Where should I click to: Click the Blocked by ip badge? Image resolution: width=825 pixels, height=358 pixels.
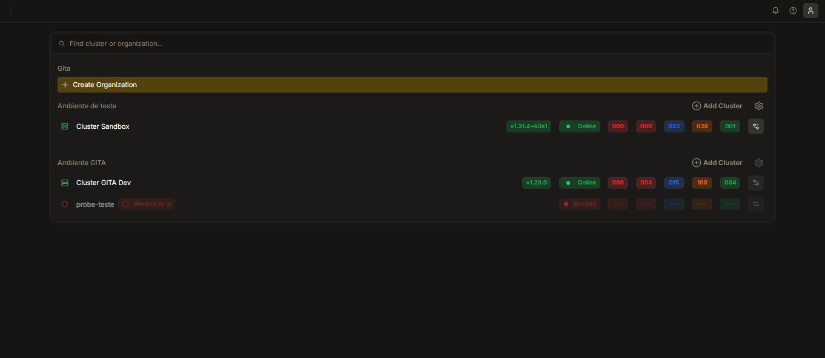point(147,204)
